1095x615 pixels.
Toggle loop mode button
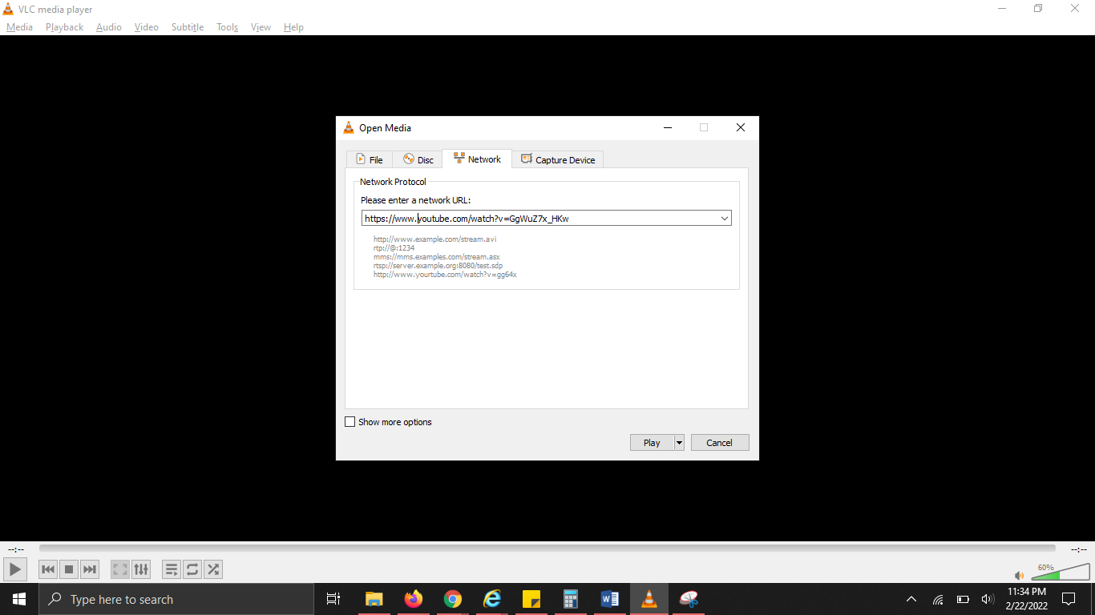[x=192, y=569]
